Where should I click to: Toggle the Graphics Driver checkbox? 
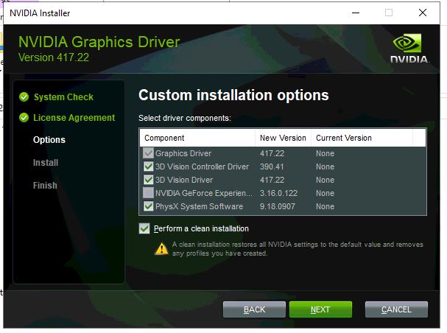[148, 153]
